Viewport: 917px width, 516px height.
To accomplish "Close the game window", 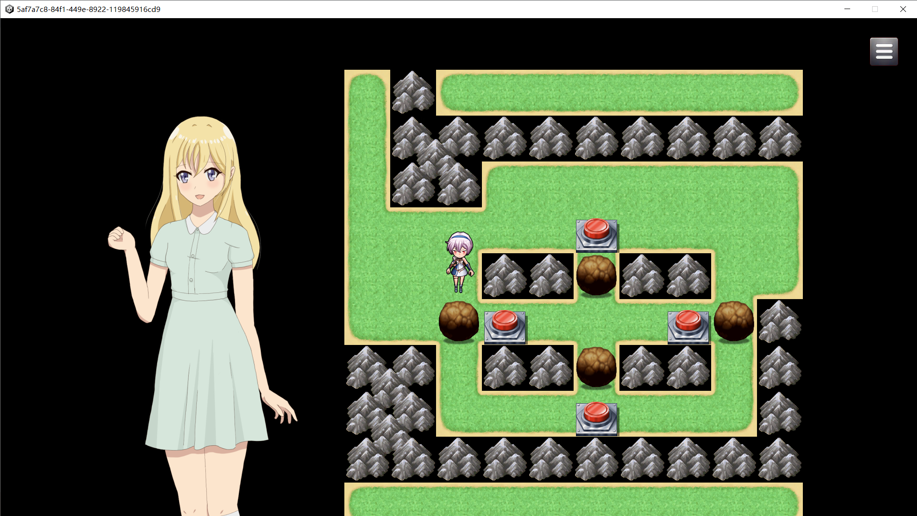I will click(x=903, y=9).
